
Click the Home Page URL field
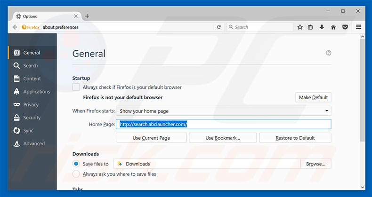coord(223,124)
